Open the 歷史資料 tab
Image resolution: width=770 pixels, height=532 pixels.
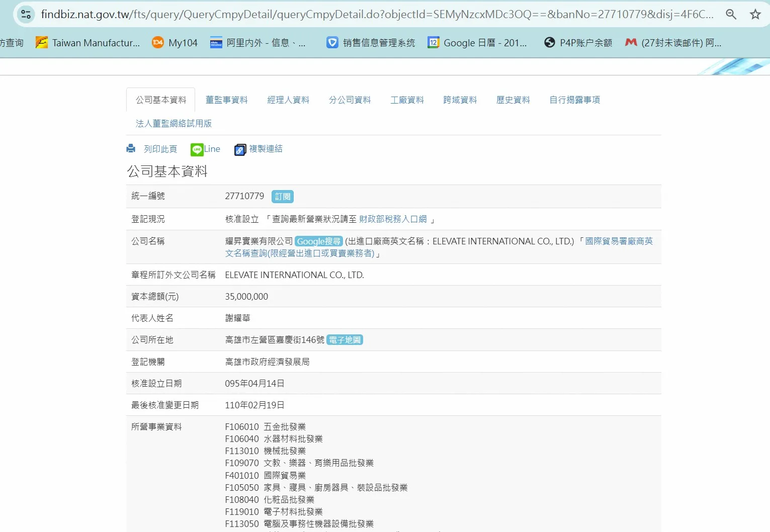tap(513, 100)
